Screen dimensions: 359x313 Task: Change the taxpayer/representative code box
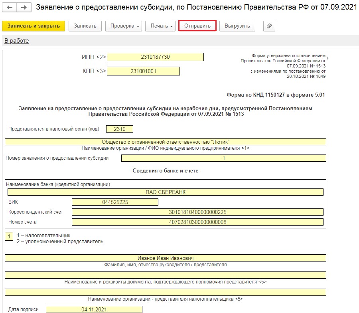[9, 236]
